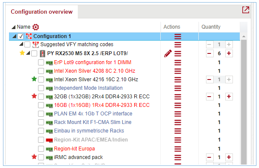Open actions menu for iRMC advanced pack

(178, 157)
